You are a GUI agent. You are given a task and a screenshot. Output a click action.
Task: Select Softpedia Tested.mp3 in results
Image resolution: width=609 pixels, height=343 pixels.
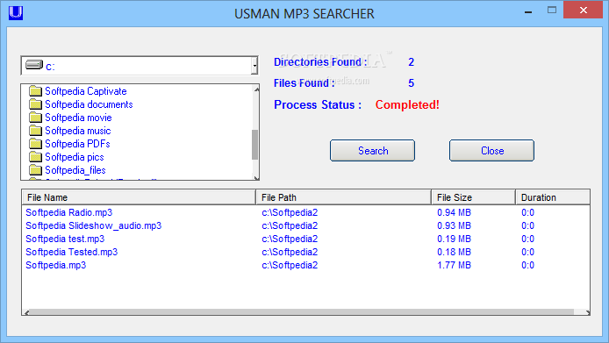coord(71,252)
